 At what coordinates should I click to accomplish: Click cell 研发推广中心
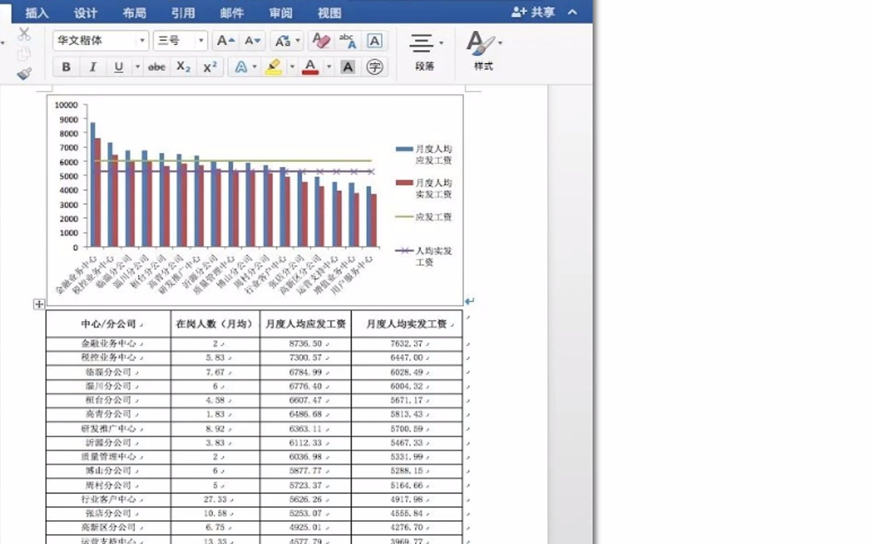[108, 429]
